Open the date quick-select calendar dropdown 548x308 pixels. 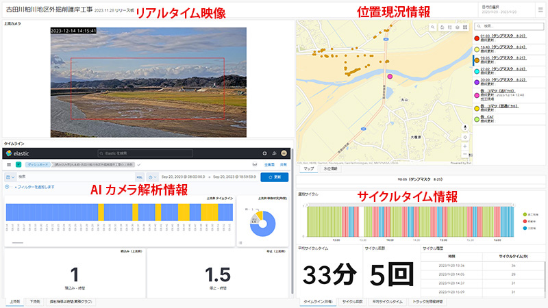153,177
